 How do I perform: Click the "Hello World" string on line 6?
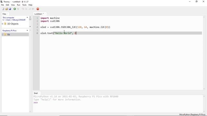click(x=63, y=33)
